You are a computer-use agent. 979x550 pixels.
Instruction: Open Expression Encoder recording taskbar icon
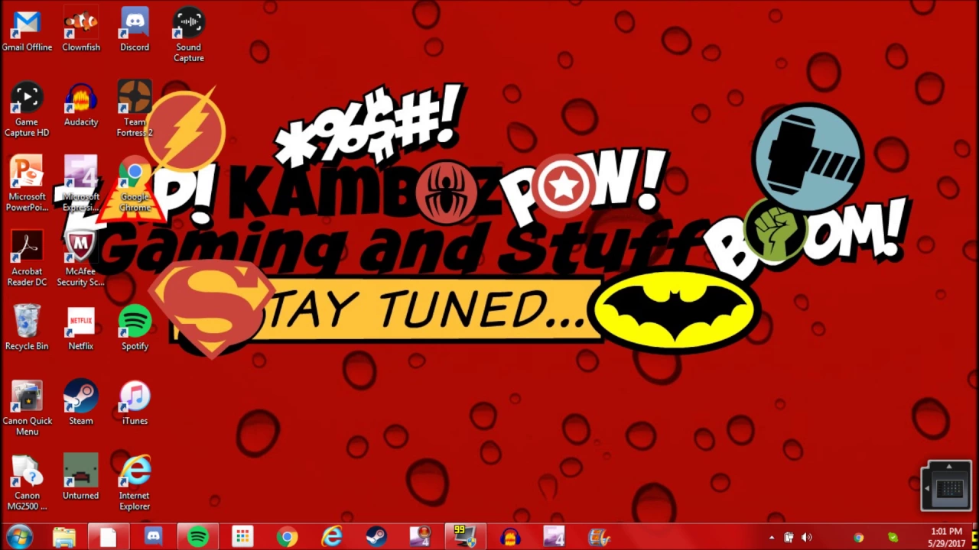click(x=421, y=537)
